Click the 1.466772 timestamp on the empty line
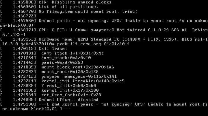The image size is (208, 116). point(24,16)
